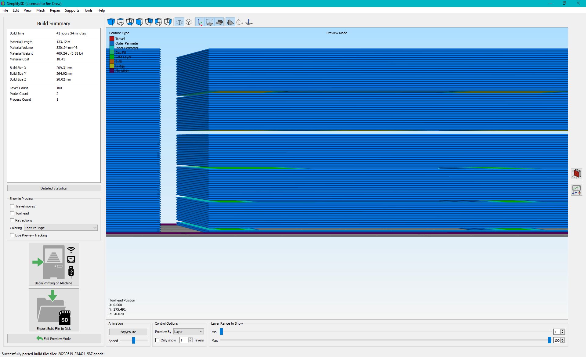Image resolution: width=586 pixels, height=357 pixels.
Task: Adjust the animation Speed slider handle
Action: click(x=134, y=340)
